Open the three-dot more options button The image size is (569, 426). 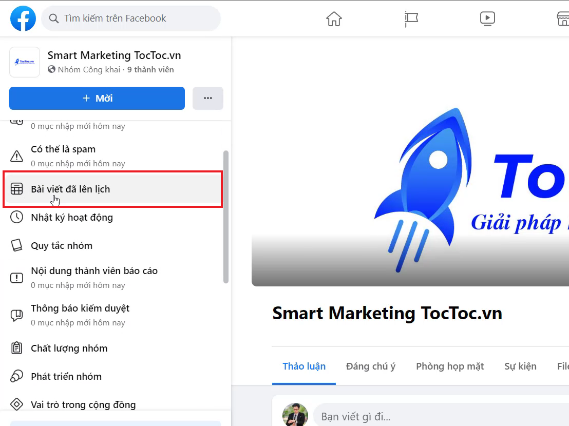pyautogui.click(x=207, y=98)
